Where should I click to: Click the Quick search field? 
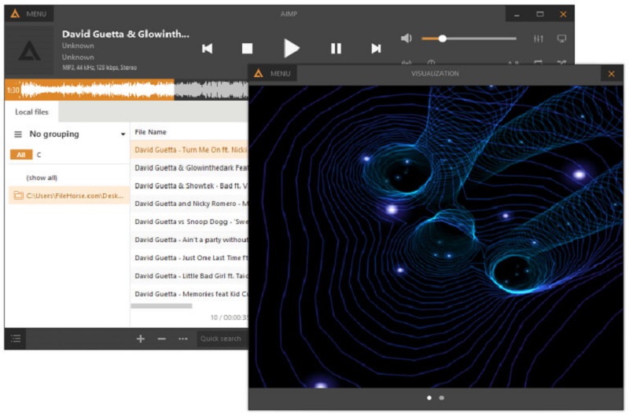point(223,339)
